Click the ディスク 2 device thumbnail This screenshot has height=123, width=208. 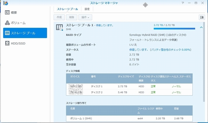click(76, 92)
